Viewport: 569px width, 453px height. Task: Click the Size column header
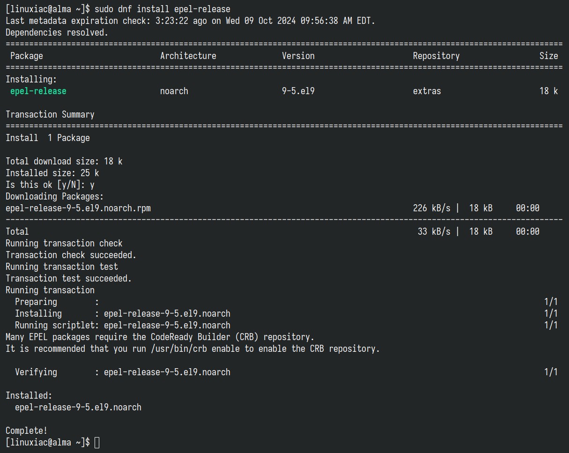[x=549, y=56]
